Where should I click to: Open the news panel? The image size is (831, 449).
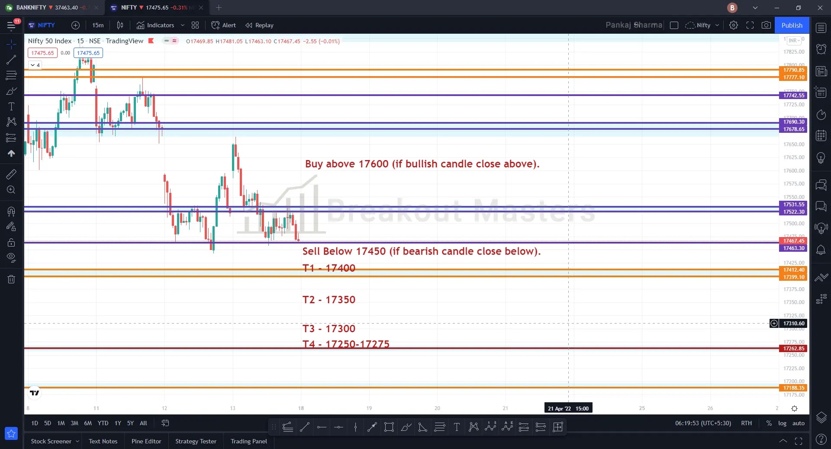pos(821,71)
